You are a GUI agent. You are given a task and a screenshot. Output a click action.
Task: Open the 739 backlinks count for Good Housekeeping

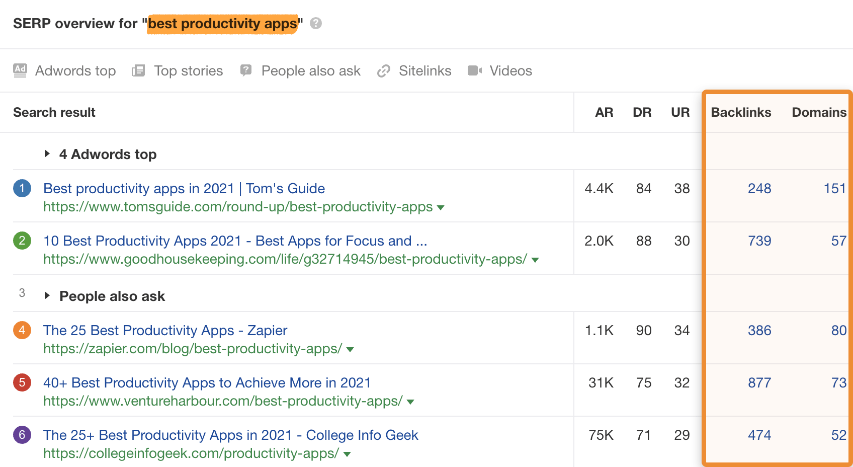coord(759,241)
